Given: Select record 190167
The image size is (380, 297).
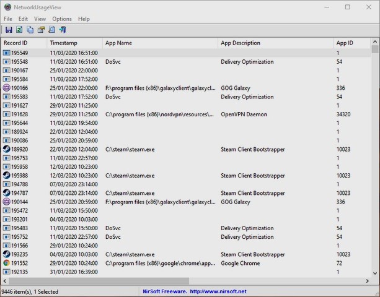Looking at the screenshot, I should click(186, 71).
